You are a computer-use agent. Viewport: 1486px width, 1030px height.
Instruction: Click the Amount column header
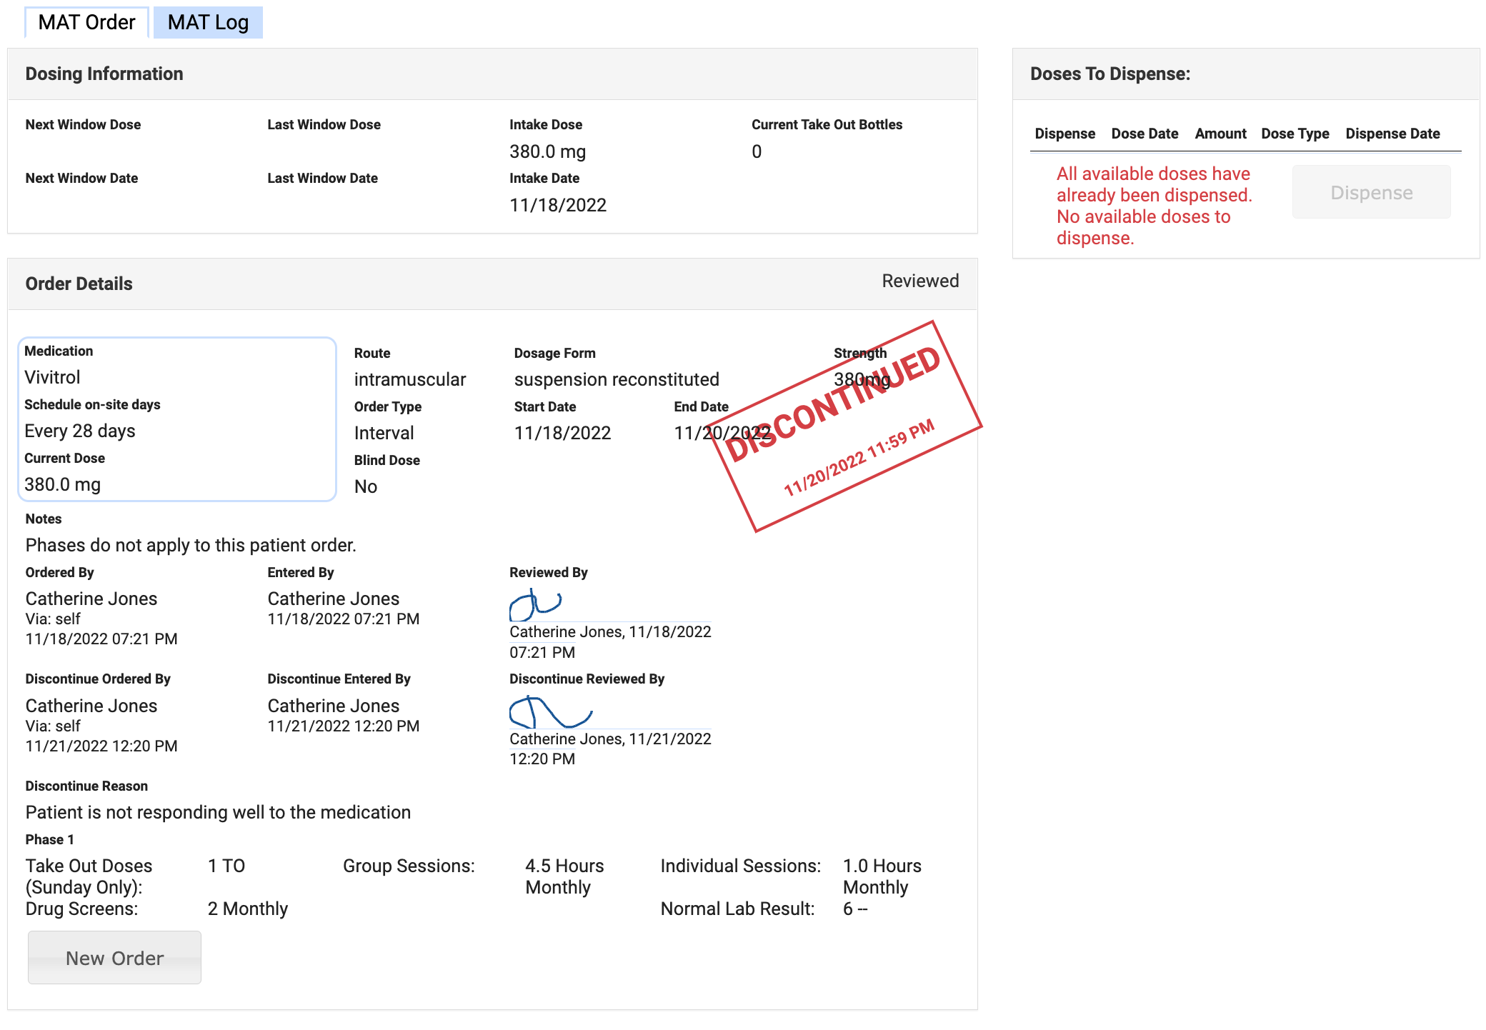click(1220, 134)
